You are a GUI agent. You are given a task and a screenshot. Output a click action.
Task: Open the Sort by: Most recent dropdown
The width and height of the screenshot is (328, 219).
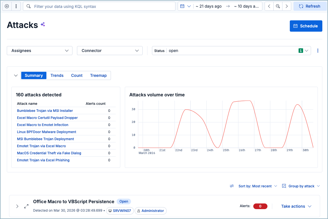(258, 186)
